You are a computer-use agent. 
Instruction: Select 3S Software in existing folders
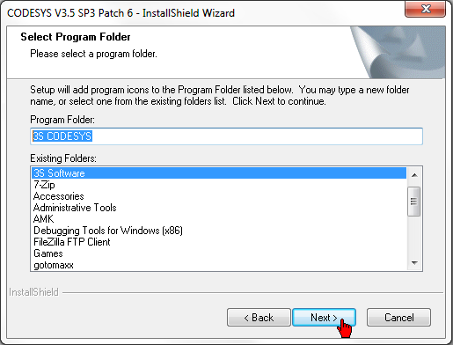(219, 173)
